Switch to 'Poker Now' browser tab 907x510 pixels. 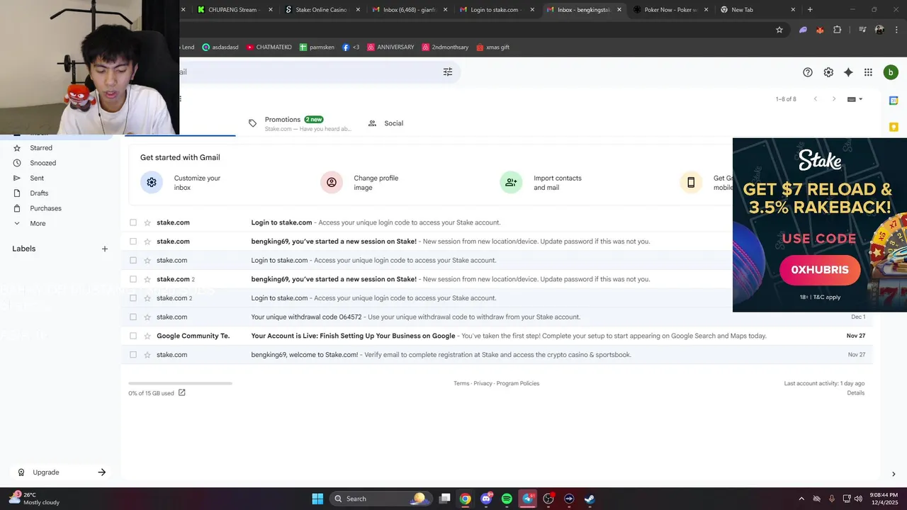(671, 10)
